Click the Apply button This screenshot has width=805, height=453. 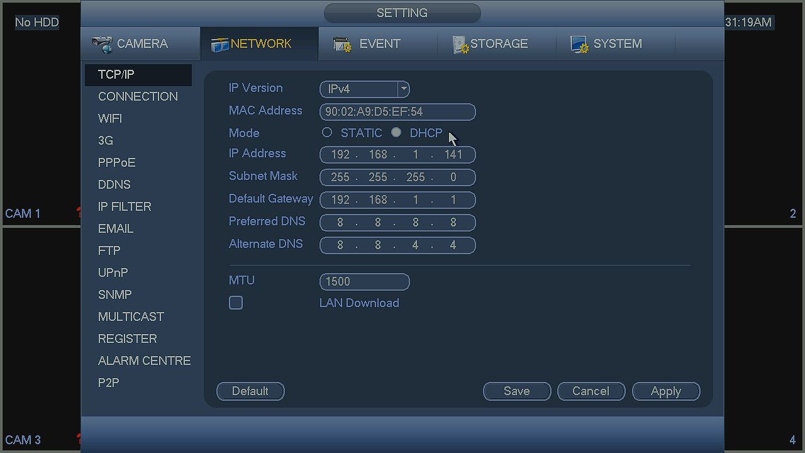666,391
